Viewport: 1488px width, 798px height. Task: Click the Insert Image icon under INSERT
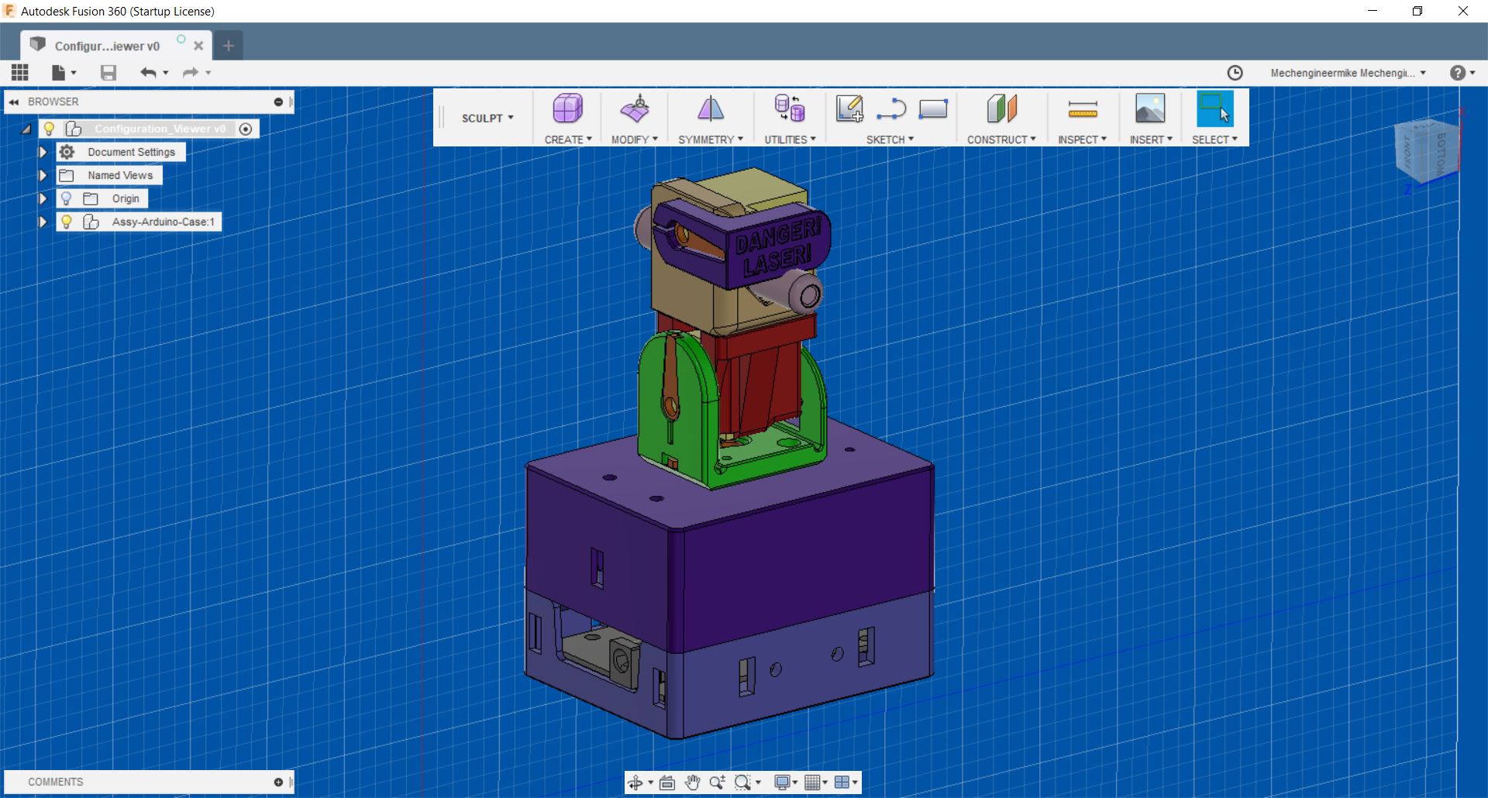(1150, 109)
